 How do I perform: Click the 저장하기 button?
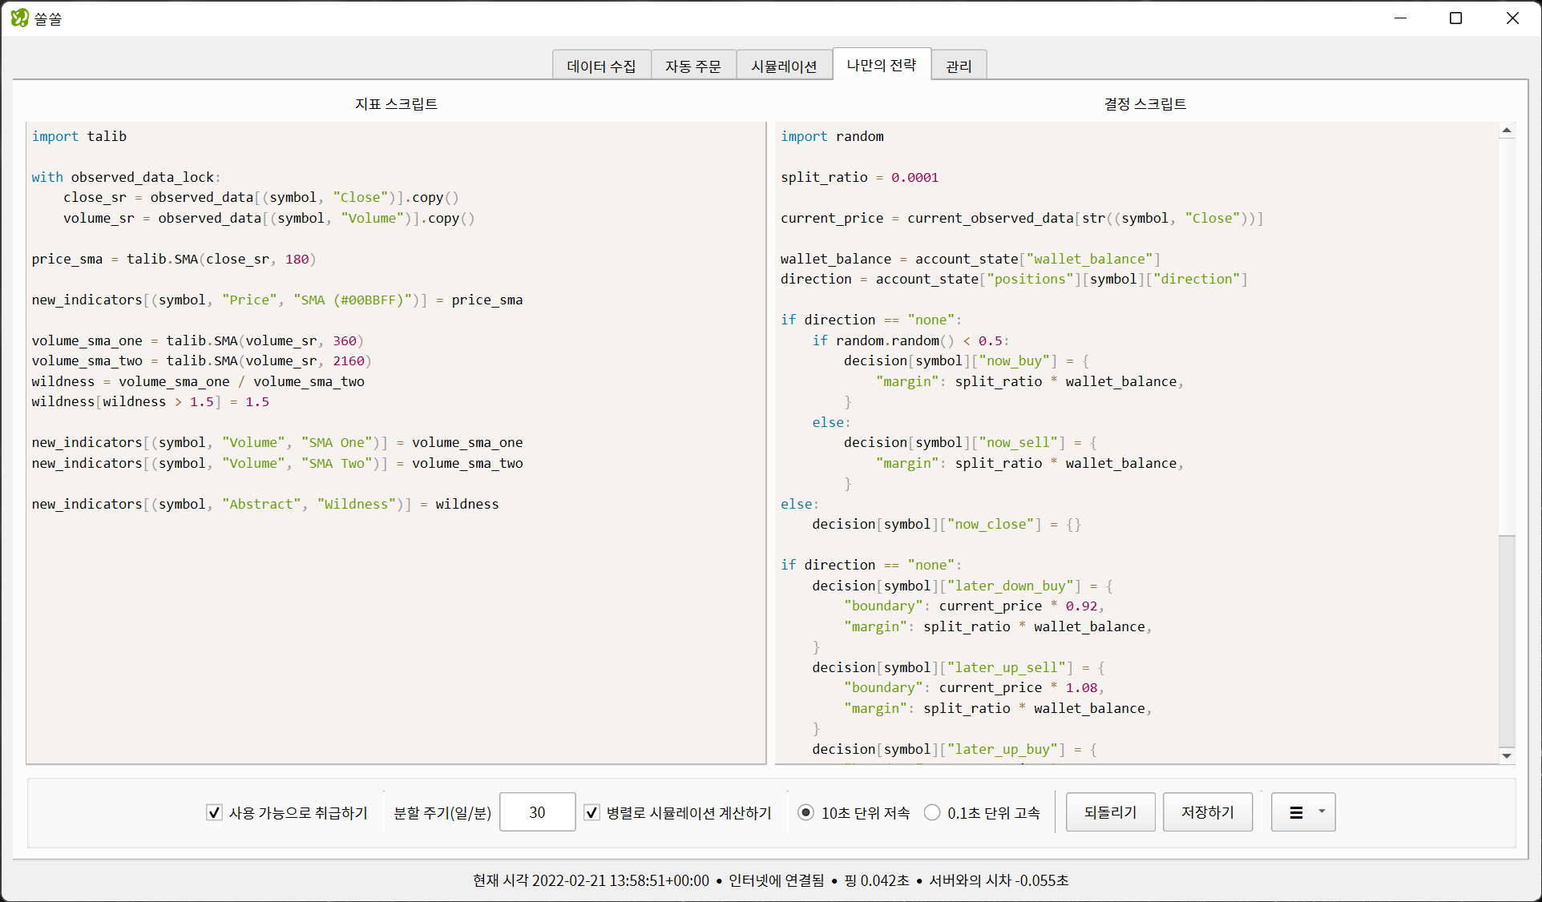pyautogui.click(x=1207, y=812)
